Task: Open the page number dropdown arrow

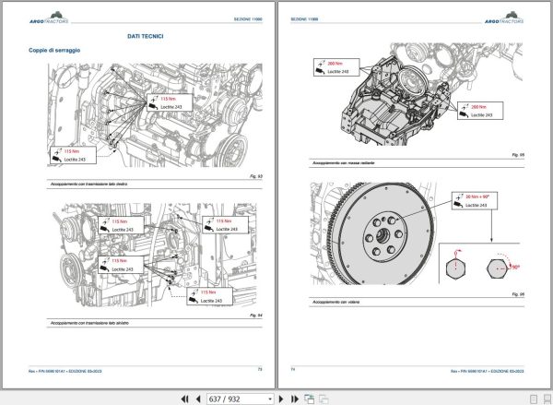Action: coord(270,399)
